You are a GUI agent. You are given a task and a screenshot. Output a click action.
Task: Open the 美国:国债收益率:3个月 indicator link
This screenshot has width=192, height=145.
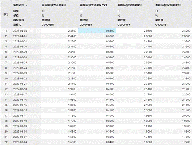coord(93,5)
